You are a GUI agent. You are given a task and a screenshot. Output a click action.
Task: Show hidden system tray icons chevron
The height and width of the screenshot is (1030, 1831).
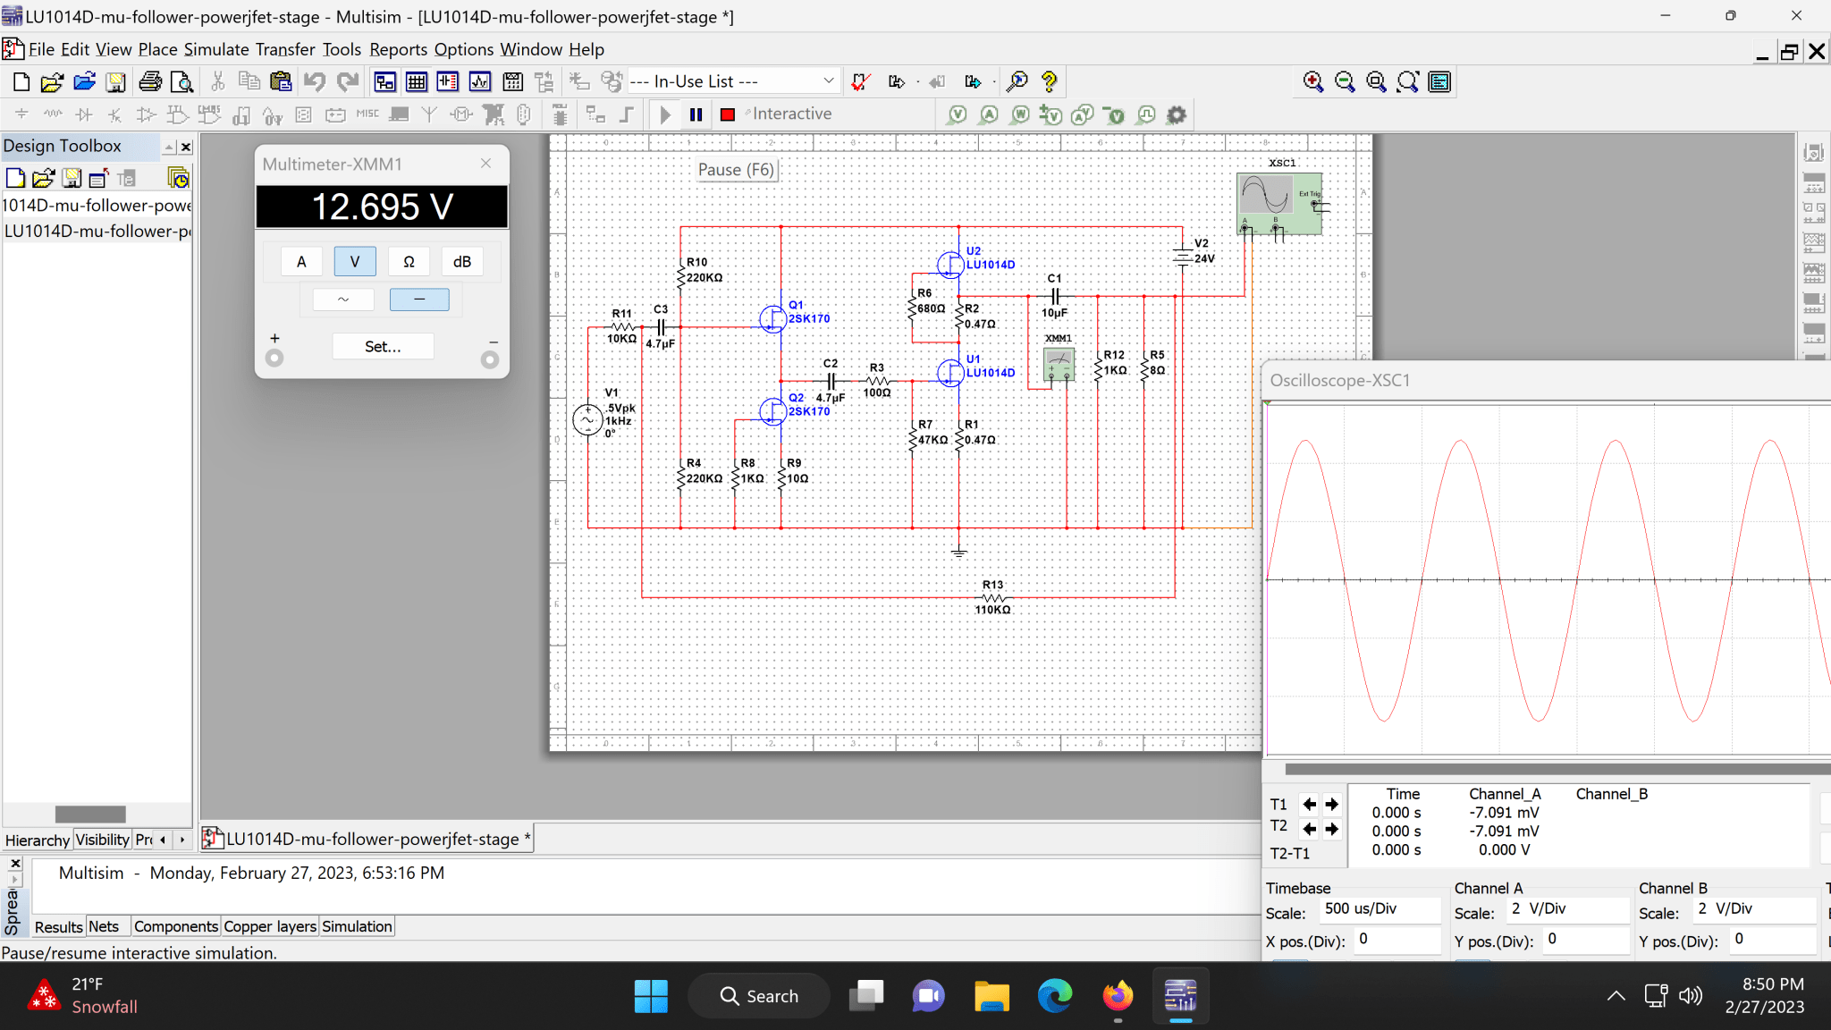pyautogui.click(x=1616, y=995)
